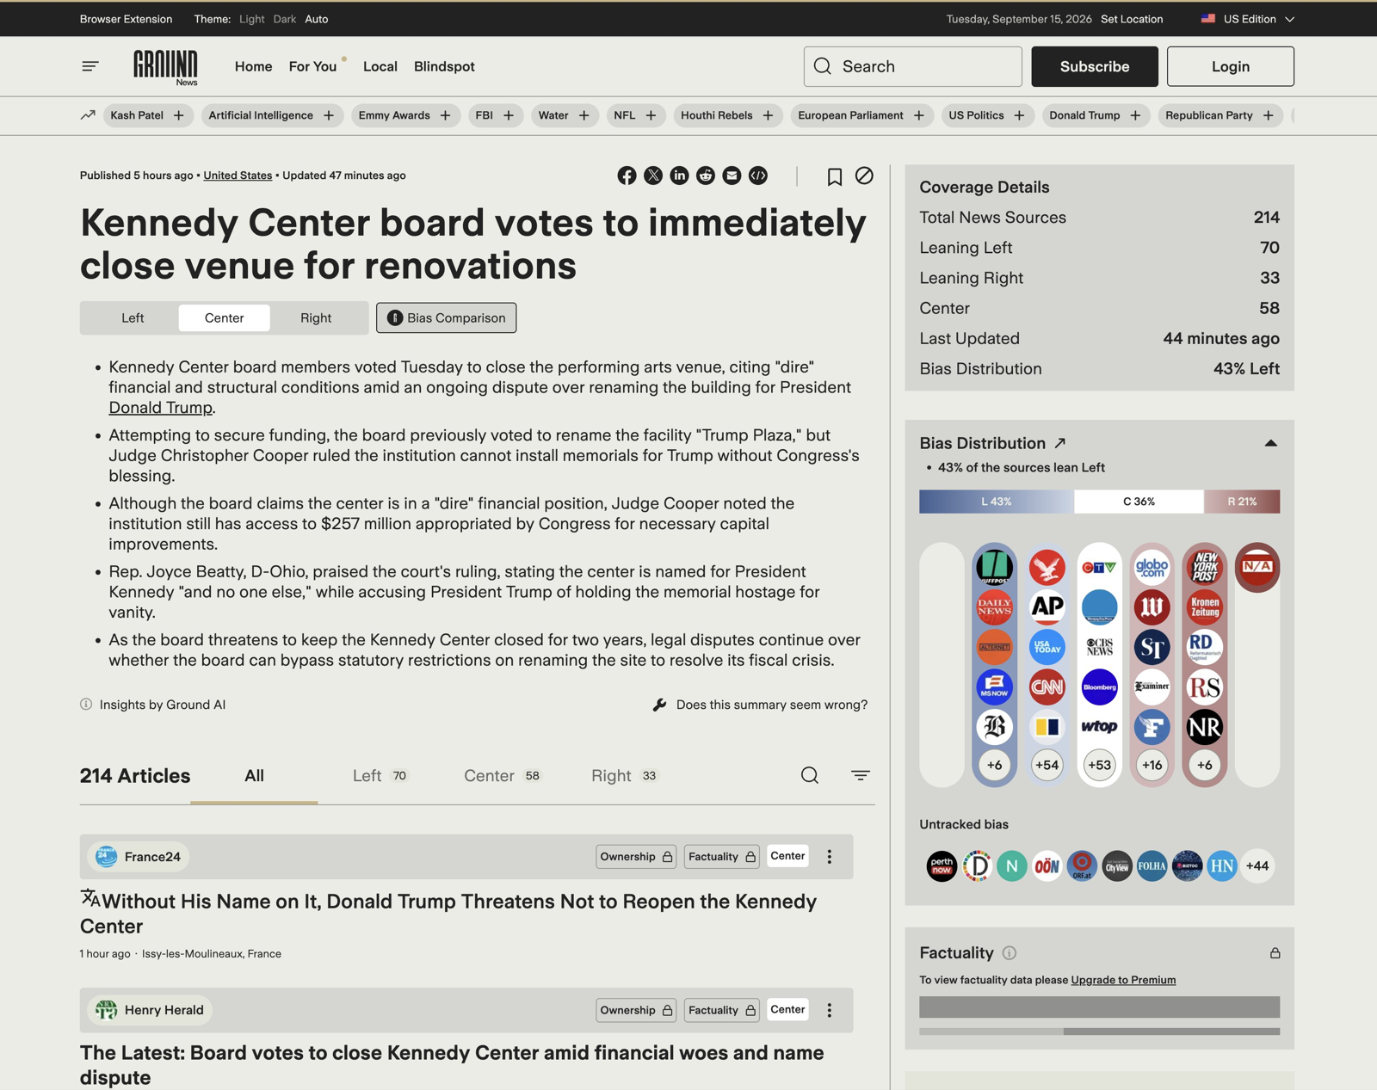Click the L 43% bias bar segment
Screen dimensions: 1377x1090
click(x=997, y=502)
